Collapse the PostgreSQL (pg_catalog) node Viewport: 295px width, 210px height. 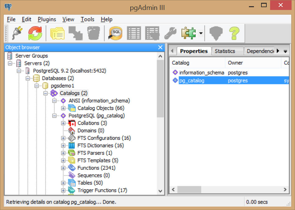54,116
